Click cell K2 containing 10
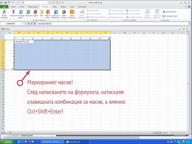The width and height of the screenshot is (192, 144). pyautogui.click(x=106, y=39)
